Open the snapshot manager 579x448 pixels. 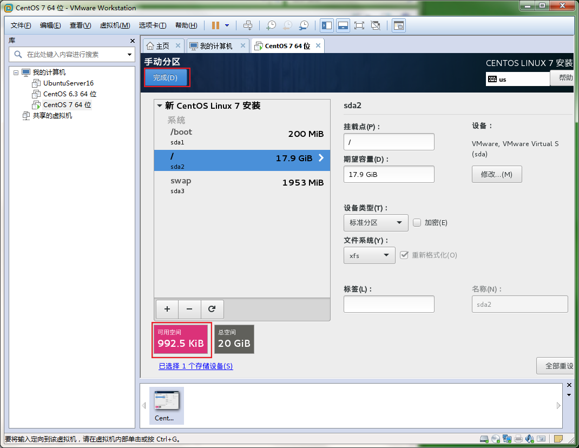pyautogui.click(x=304, y=25)
